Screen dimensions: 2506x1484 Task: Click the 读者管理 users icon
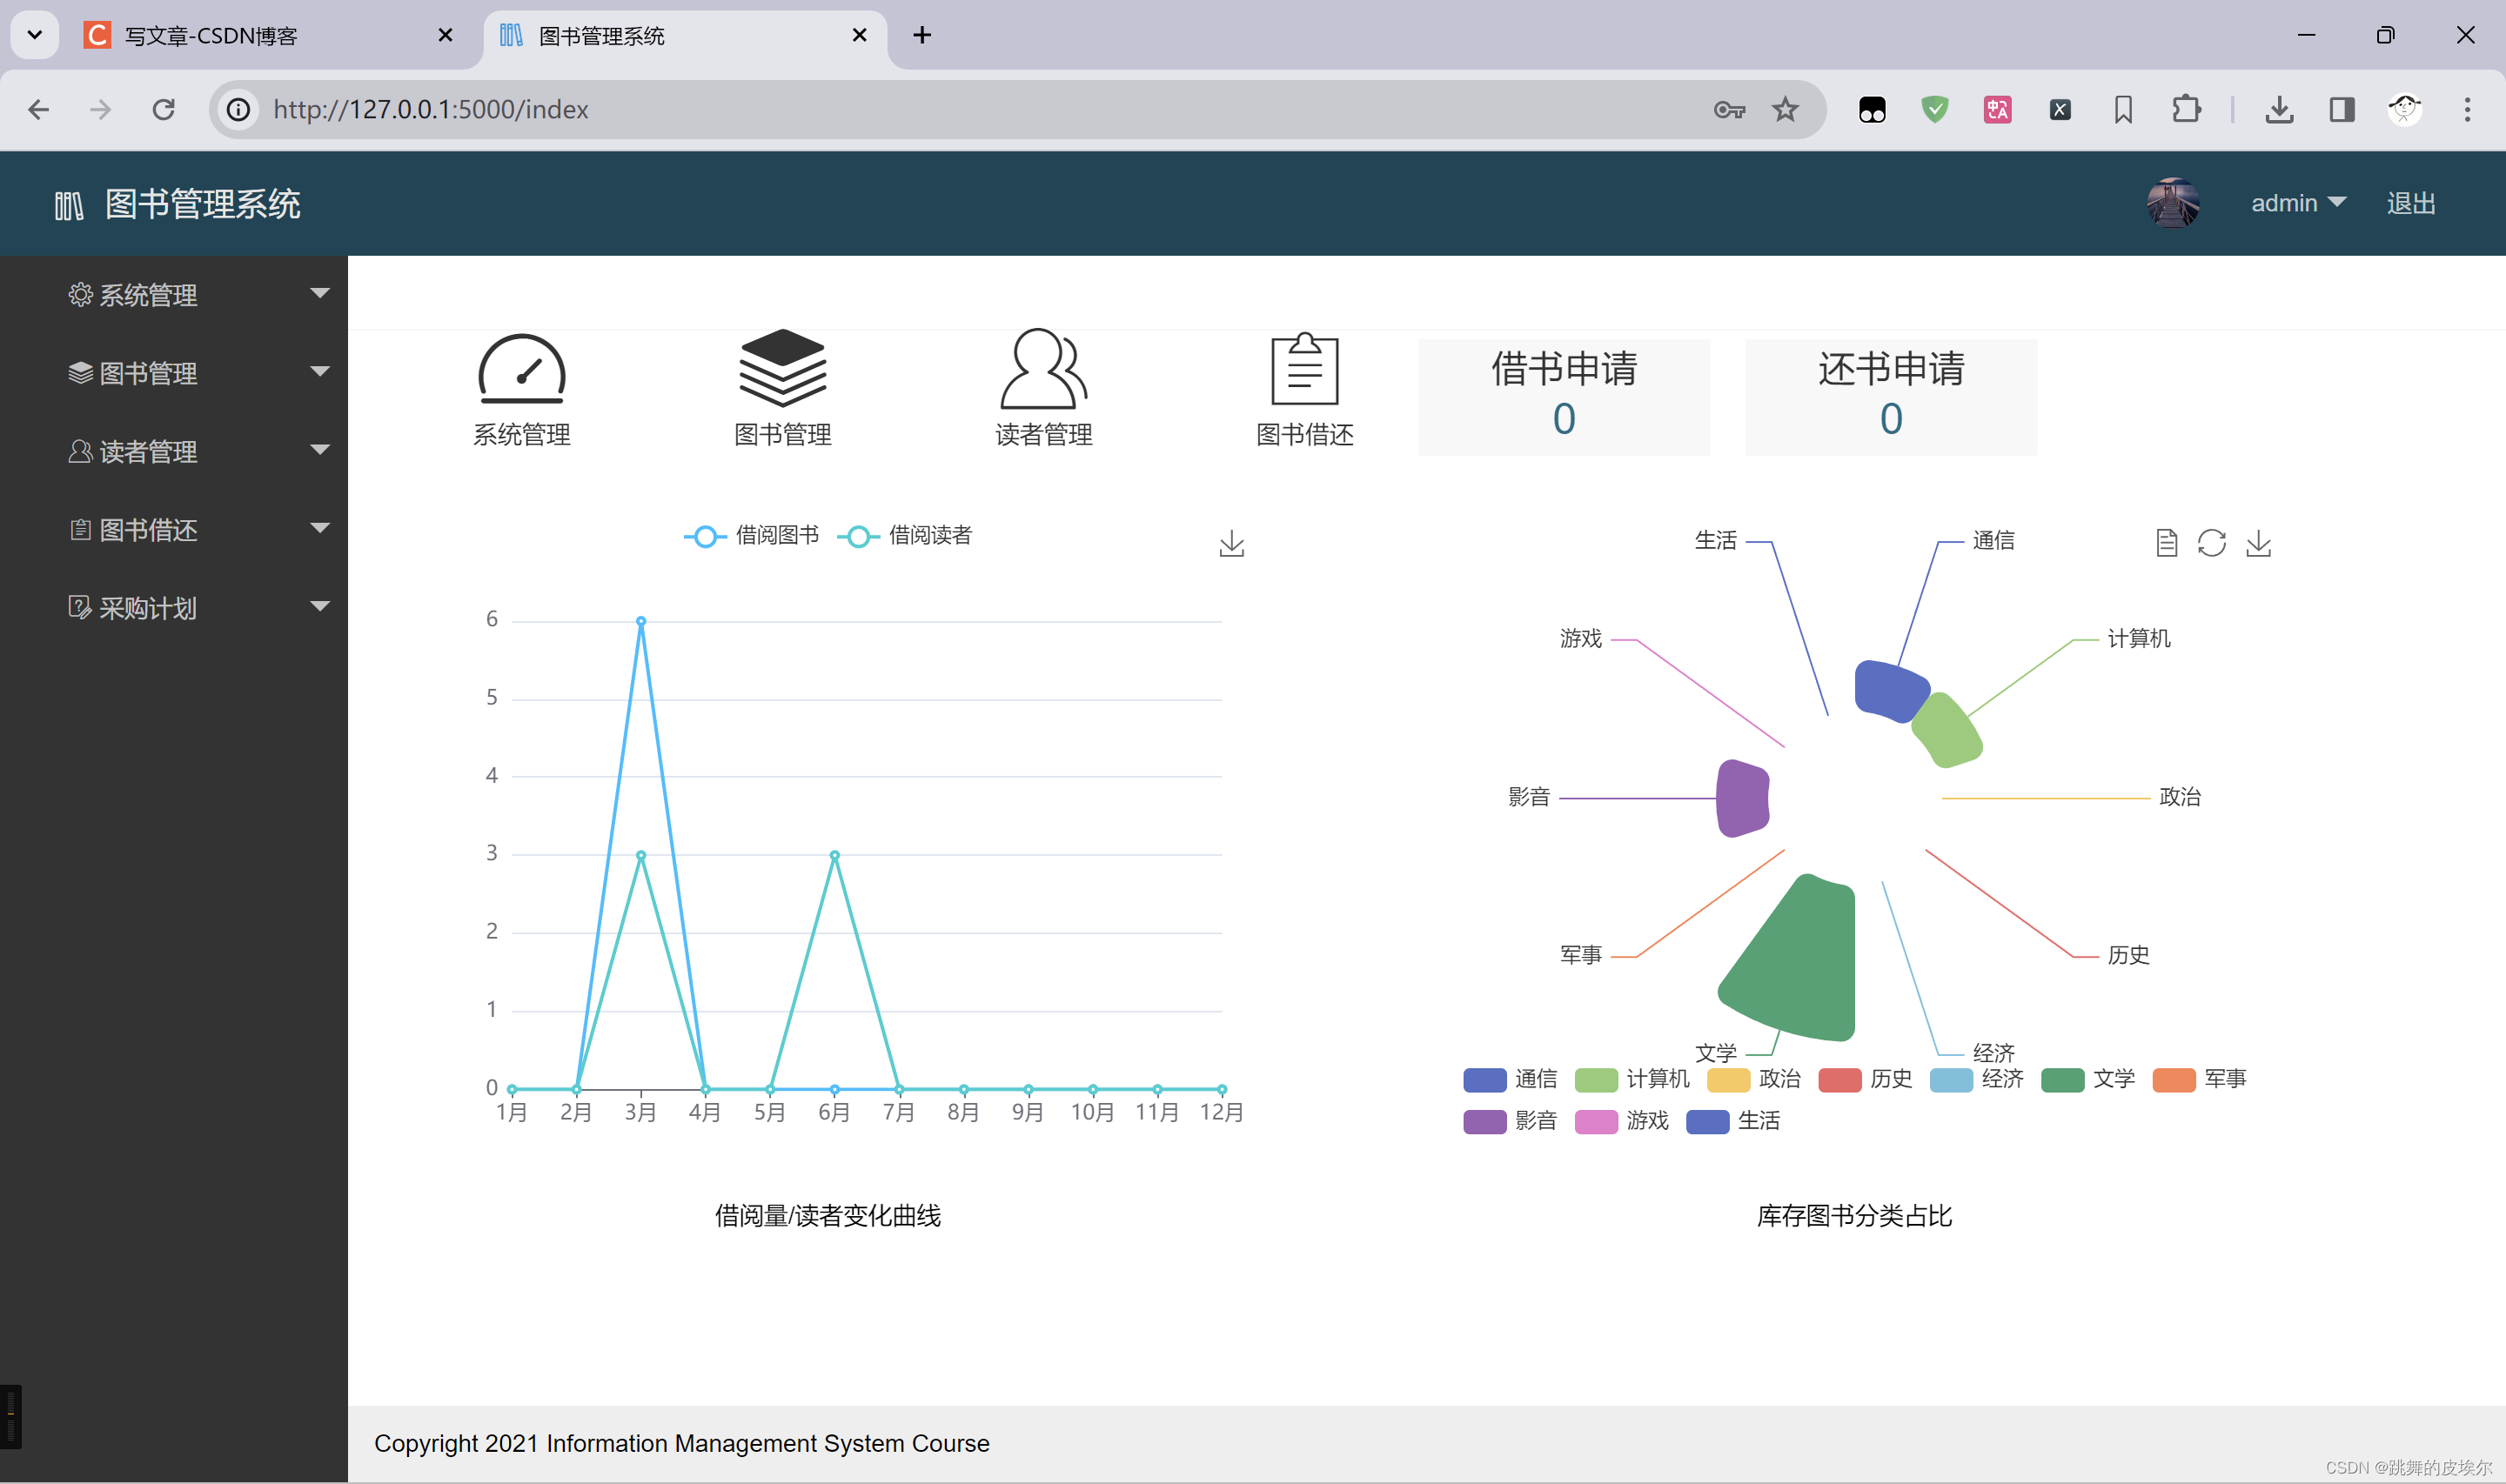[1043, 370]
